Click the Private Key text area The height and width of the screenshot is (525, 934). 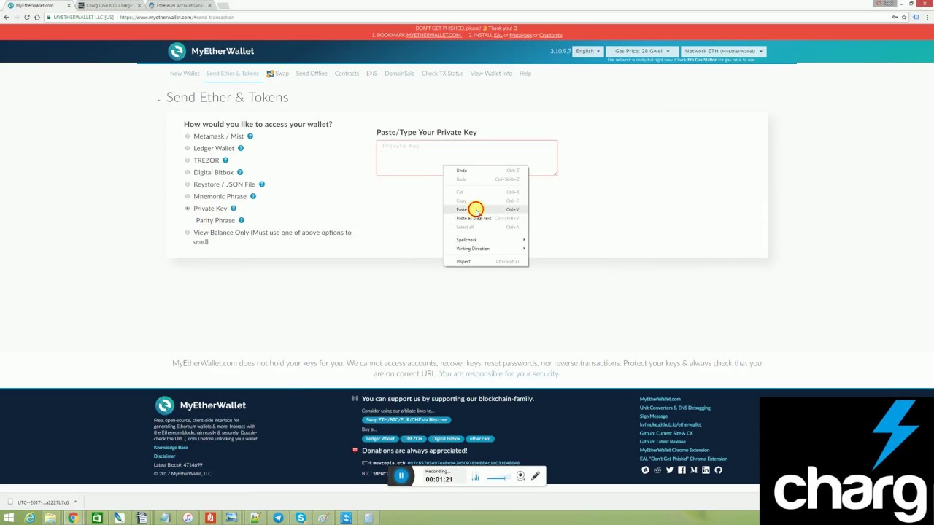tap(467, 157)
